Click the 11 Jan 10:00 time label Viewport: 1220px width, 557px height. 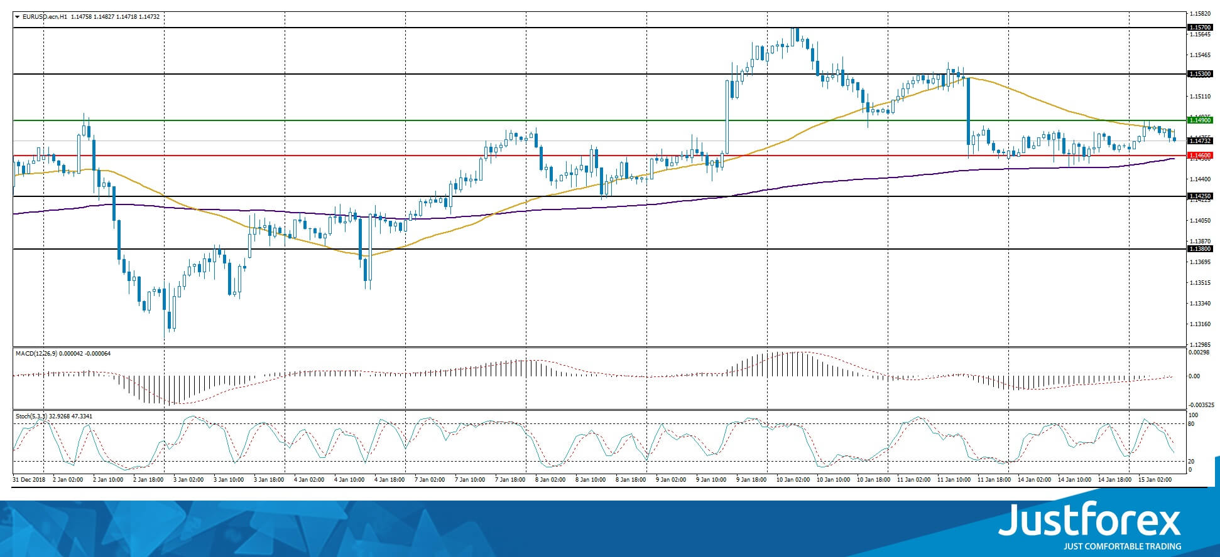(954, 480)
